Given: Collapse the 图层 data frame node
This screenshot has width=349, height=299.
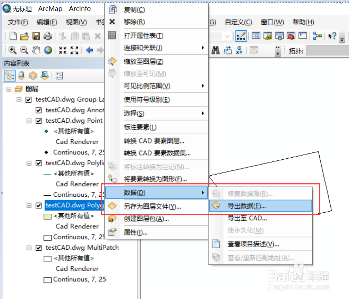Looking at the screenshot, I should click(x=9, y=89).
